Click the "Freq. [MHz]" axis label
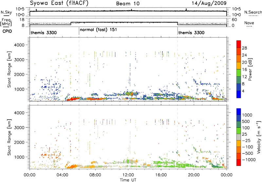 (x=6, y=22)
